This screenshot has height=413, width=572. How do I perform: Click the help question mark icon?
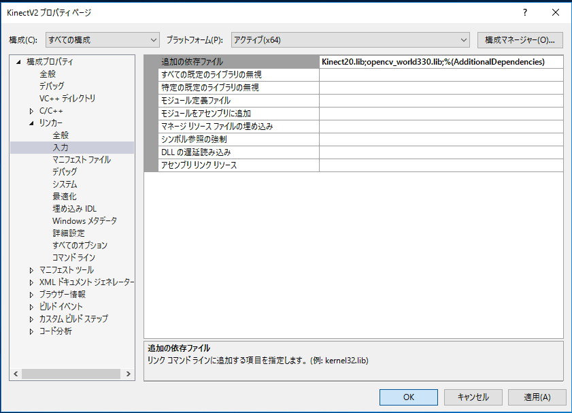(x=524, y=12)
